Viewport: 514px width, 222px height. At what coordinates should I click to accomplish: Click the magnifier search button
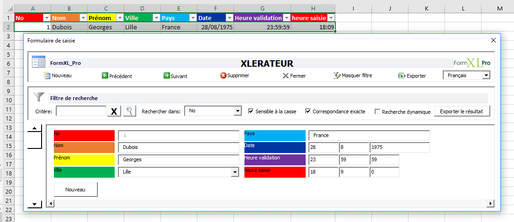pos(129,111)
